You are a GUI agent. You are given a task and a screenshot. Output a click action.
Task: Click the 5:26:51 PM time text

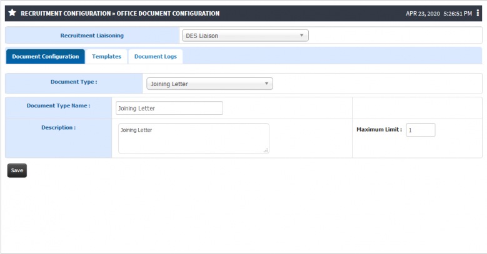tap(458, 14)
